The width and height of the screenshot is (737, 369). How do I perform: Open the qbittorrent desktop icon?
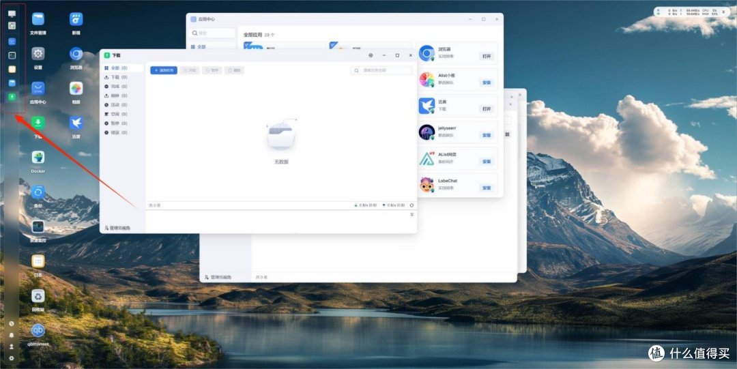click(x=38, y=330)
